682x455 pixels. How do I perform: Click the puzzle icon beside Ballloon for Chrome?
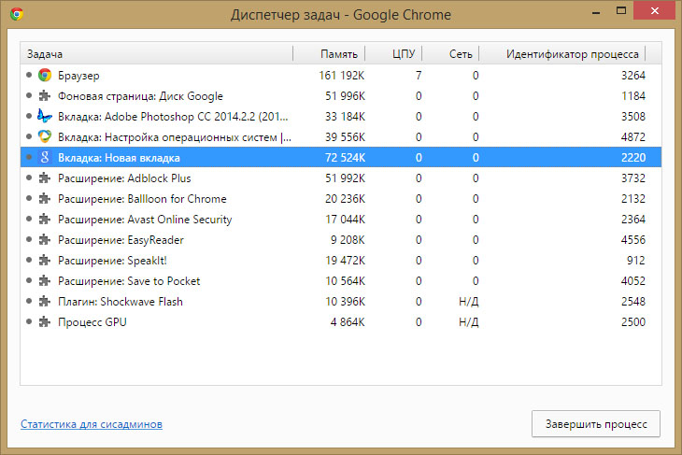click(x=44, y=198)
